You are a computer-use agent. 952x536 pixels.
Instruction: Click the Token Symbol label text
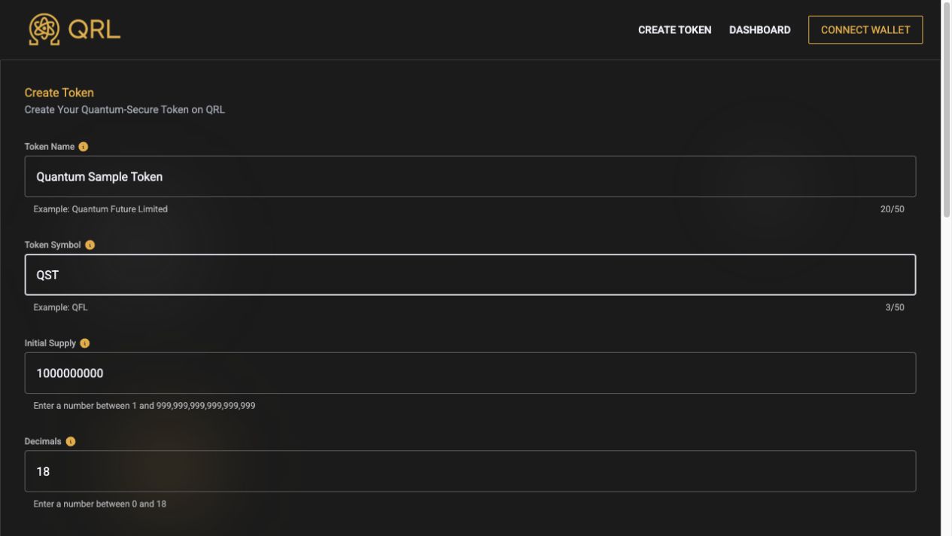click(x=53, y=245)
